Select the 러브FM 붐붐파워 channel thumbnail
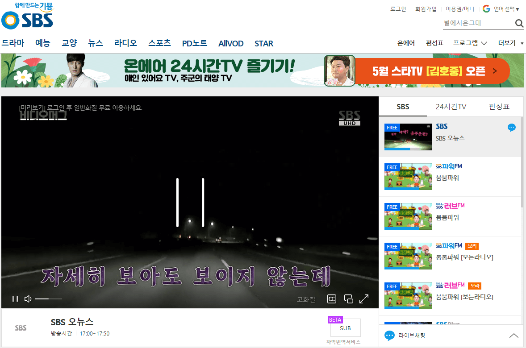The width and height of the screenshot is (526, 348). coord(408,216)
